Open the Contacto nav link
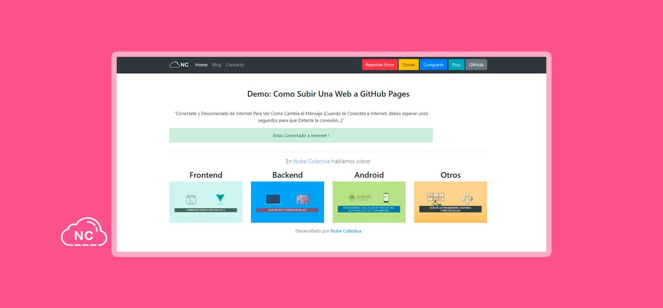The height and width of the screenshot is (308, 663). coord(235,65)
